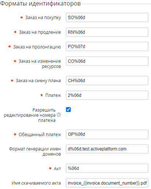Click the Заказ на пролонгацию label
The image size is (151, 189).
[37, 47]
